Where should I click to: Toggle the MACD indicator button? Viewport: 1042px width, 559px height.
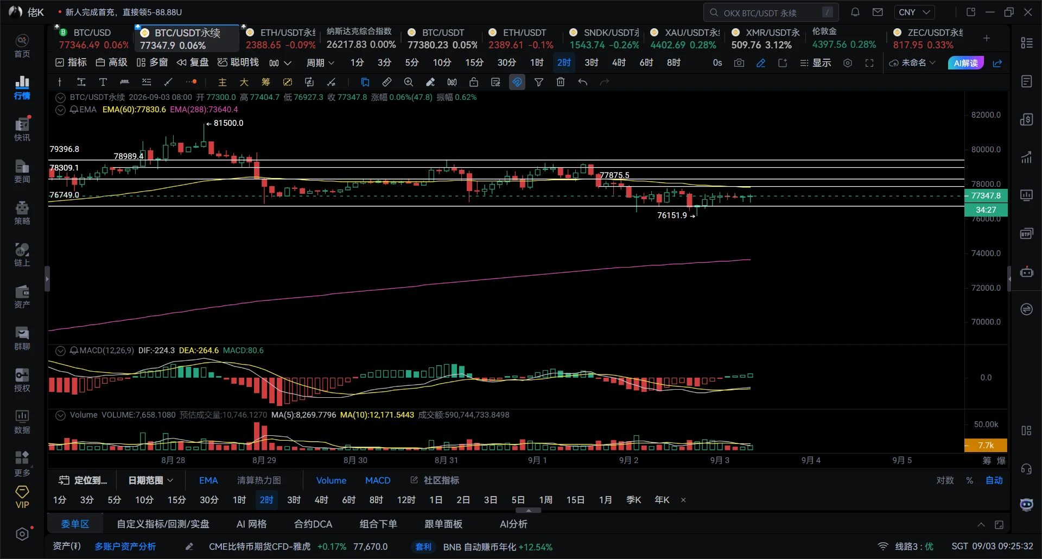[378, 480]
